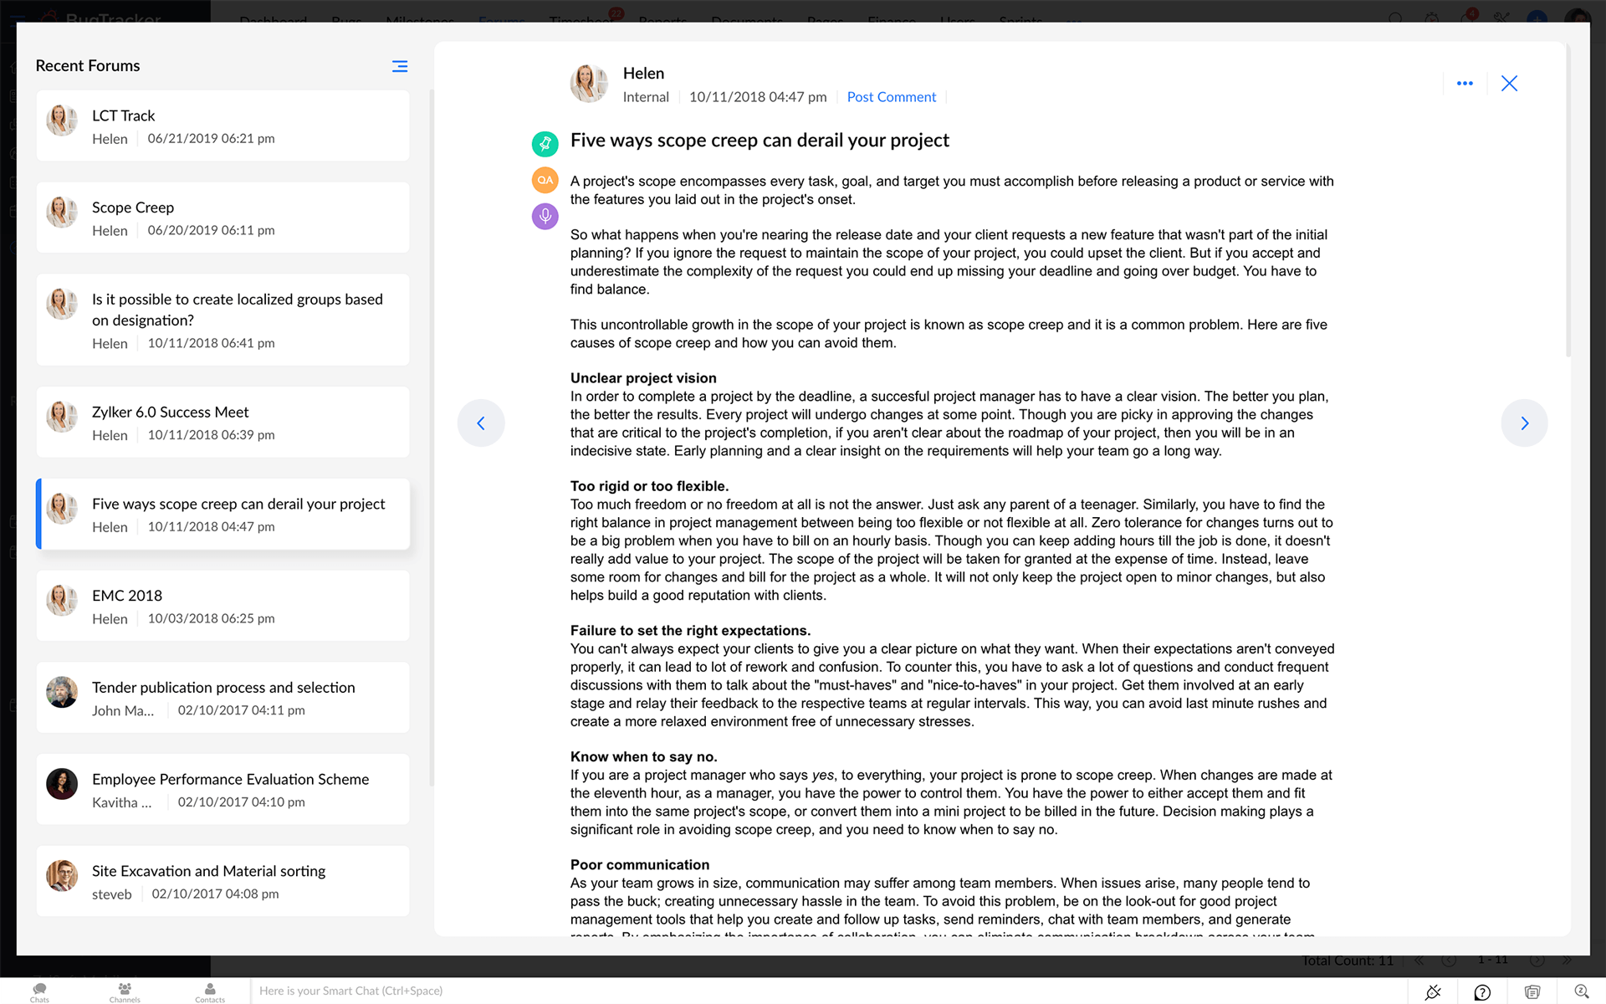Click the Recent Forums list scrollbar

(432, 438)
